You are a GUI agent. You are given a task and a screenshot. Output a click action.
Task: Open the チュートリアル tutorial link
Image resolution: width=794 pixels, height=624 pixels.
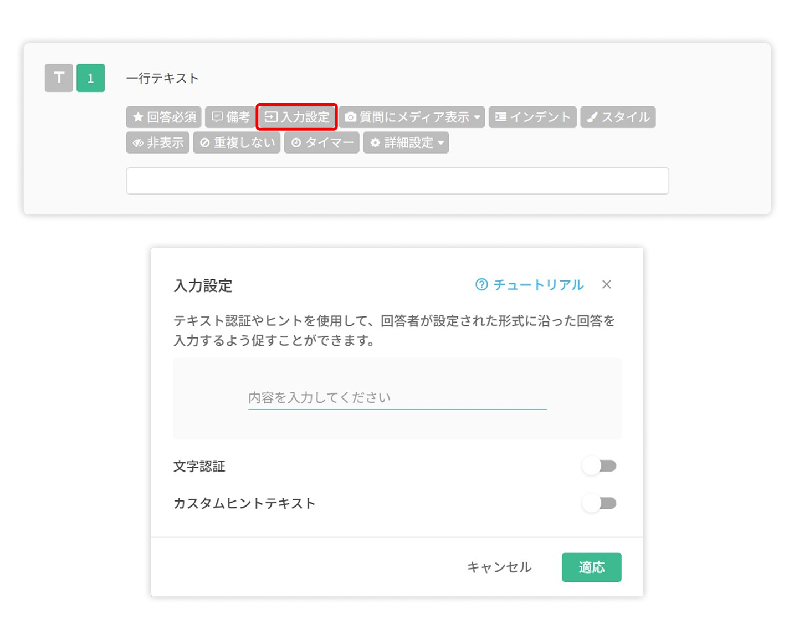(529, 285)
